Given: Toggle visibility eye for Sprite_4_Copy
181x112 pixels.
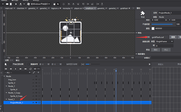Looking at the screenshot, I should point(36,96).
